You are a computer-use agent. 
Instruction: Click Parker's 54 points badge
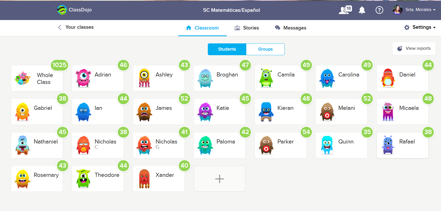[x=306, y=132]
